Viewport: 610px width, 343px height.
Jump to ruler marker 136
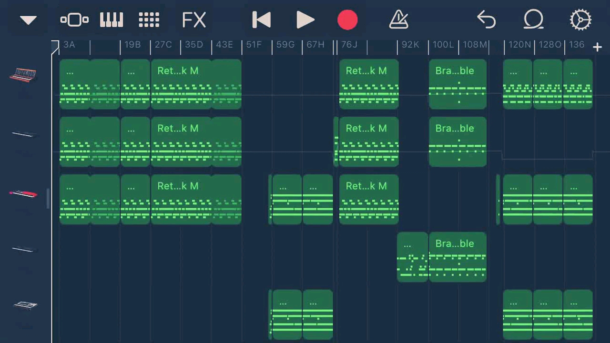(577, 44)
